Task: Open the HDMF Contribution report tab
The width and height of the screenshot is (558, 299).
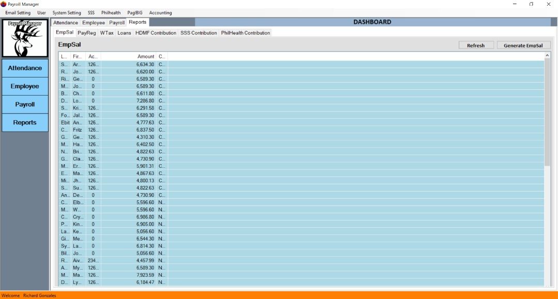Action: (x=156, y=32)
